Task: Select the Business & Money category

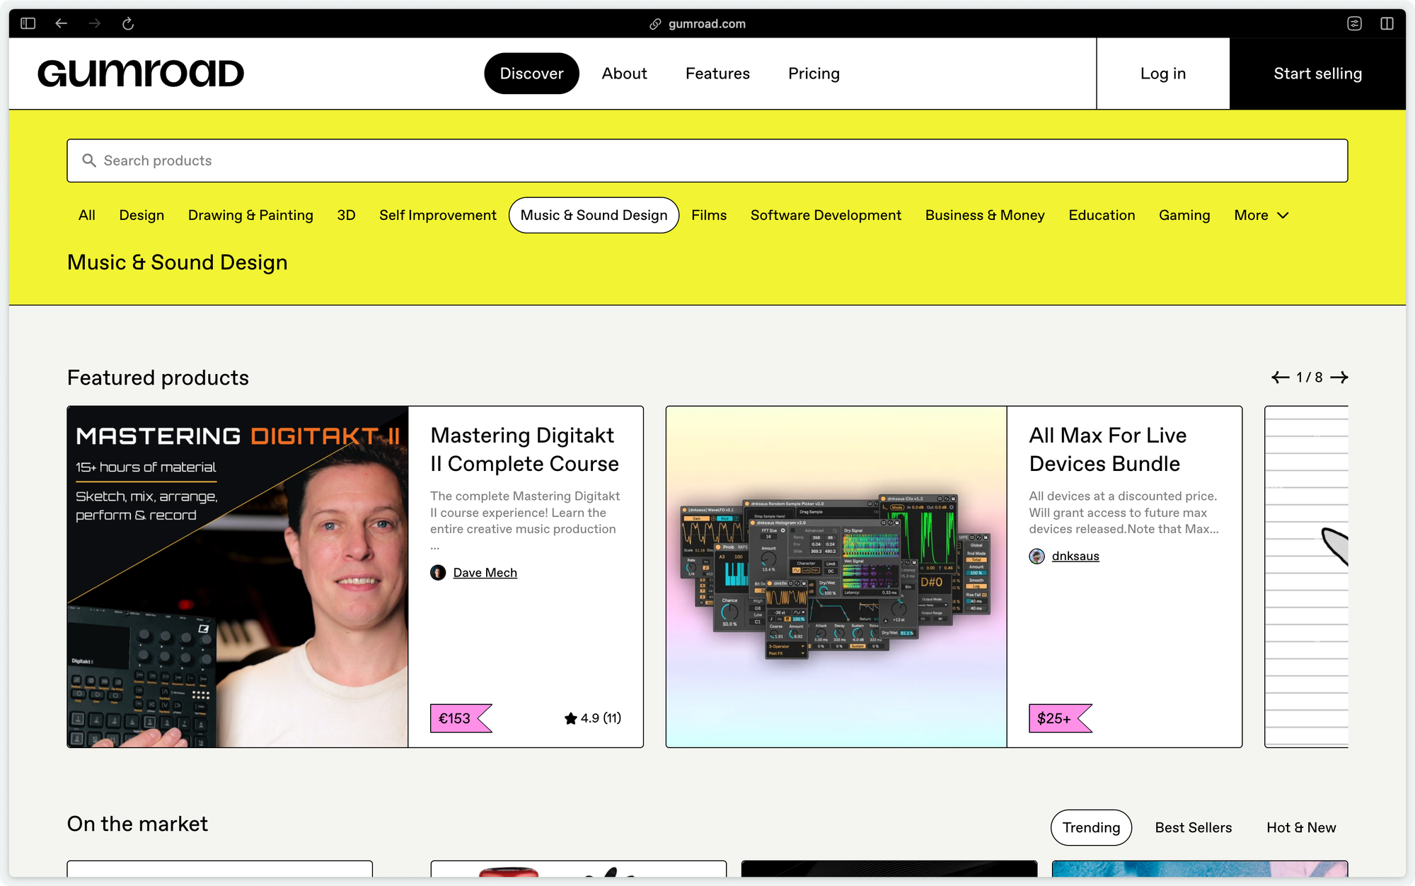Action: point(985,215)
